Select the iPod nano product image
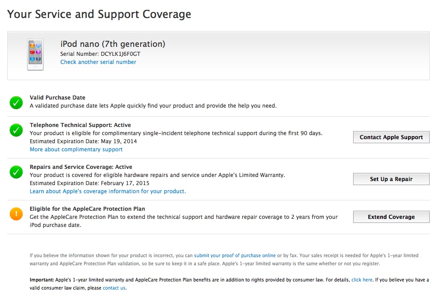Viewport: 436px width, 304px height. tap(35, 55)
